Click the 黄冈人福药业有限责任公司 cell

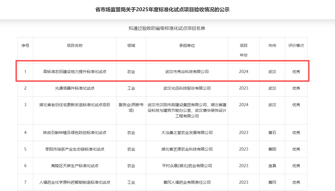pyautogui.click(x=187, y=182)
